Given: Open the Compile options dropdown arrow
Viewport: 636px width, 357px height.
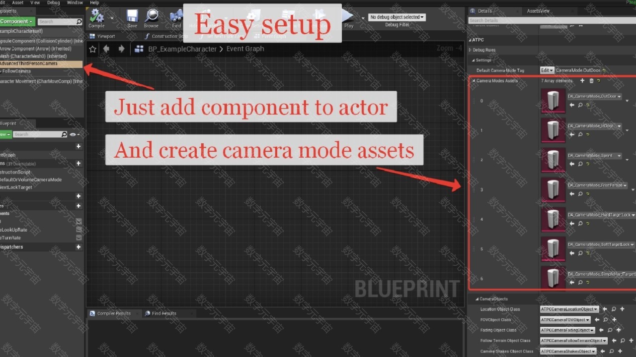Looking at the screenshot, I should pyautogui.click(x=112, y=18).
